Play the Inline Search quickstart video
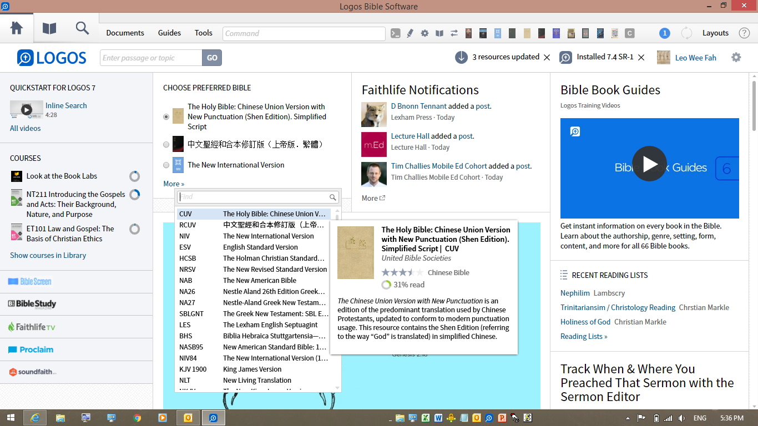The height and width of the screenshot is (426, 758). tap(27, 109)
